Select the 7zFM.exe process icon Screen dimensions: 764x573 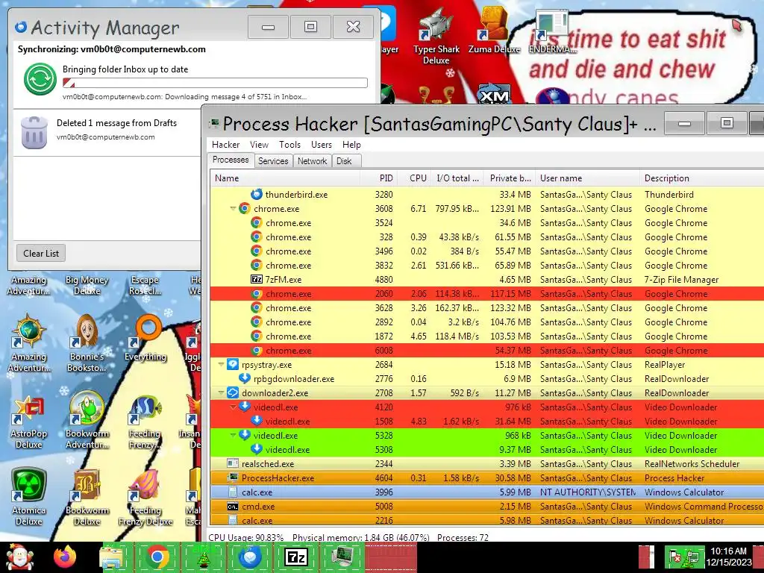[x=257, y=279]
